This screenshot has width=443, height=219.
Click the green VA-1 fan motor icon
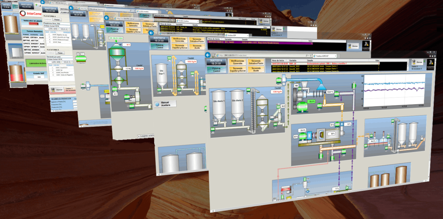tap(279, 79)
